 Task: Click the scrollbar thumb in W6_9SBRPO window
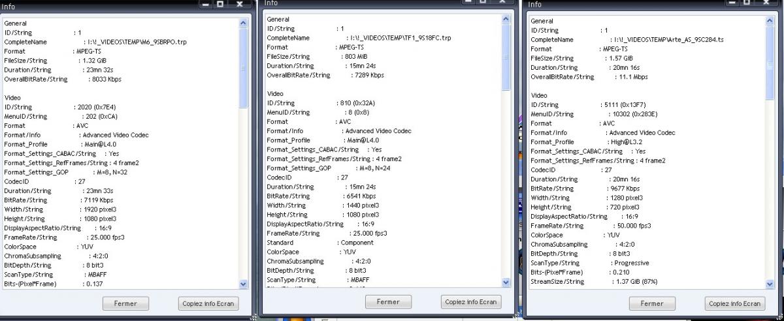click(244, 67)
